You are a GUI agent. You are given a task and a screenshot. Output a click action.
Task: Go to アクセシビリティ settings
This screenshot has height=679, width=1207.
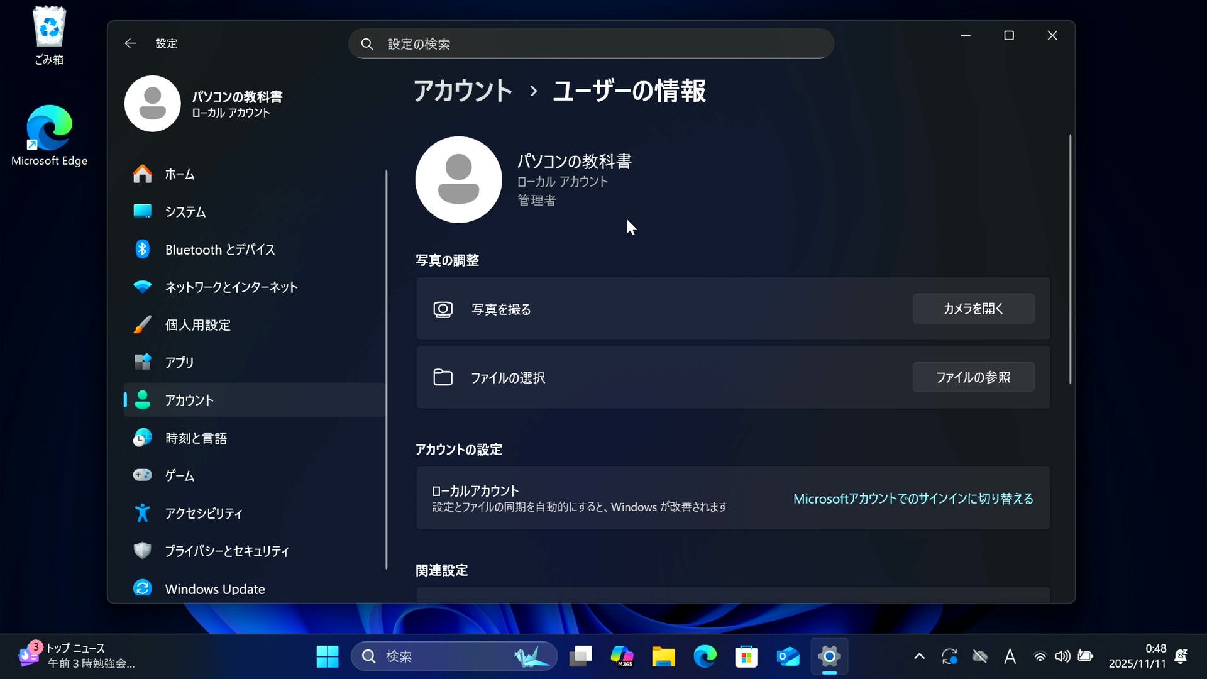point(203,514)
